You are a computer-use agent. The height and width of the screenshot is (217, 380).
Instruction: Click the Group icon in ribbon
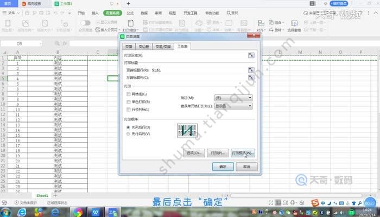(271, 22)
